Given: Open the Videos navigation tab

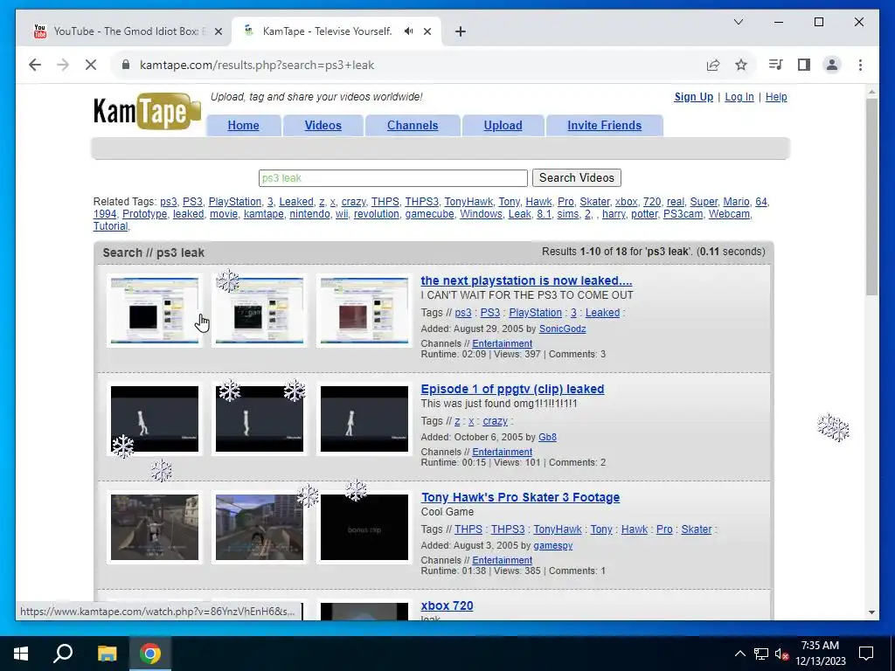Looking at the screenshot, I should [x=323, y=126].
